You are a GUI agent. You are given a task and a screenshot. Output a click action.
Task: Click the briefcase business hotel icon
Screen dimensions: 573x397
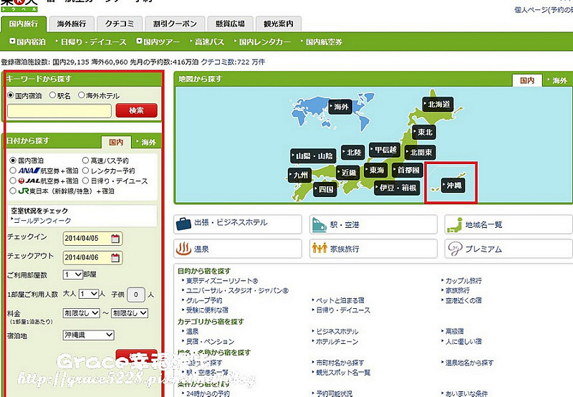183,224
